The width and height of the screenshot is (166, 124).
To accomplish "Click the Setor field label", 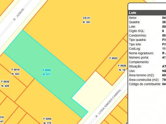I will coord(133,18).
